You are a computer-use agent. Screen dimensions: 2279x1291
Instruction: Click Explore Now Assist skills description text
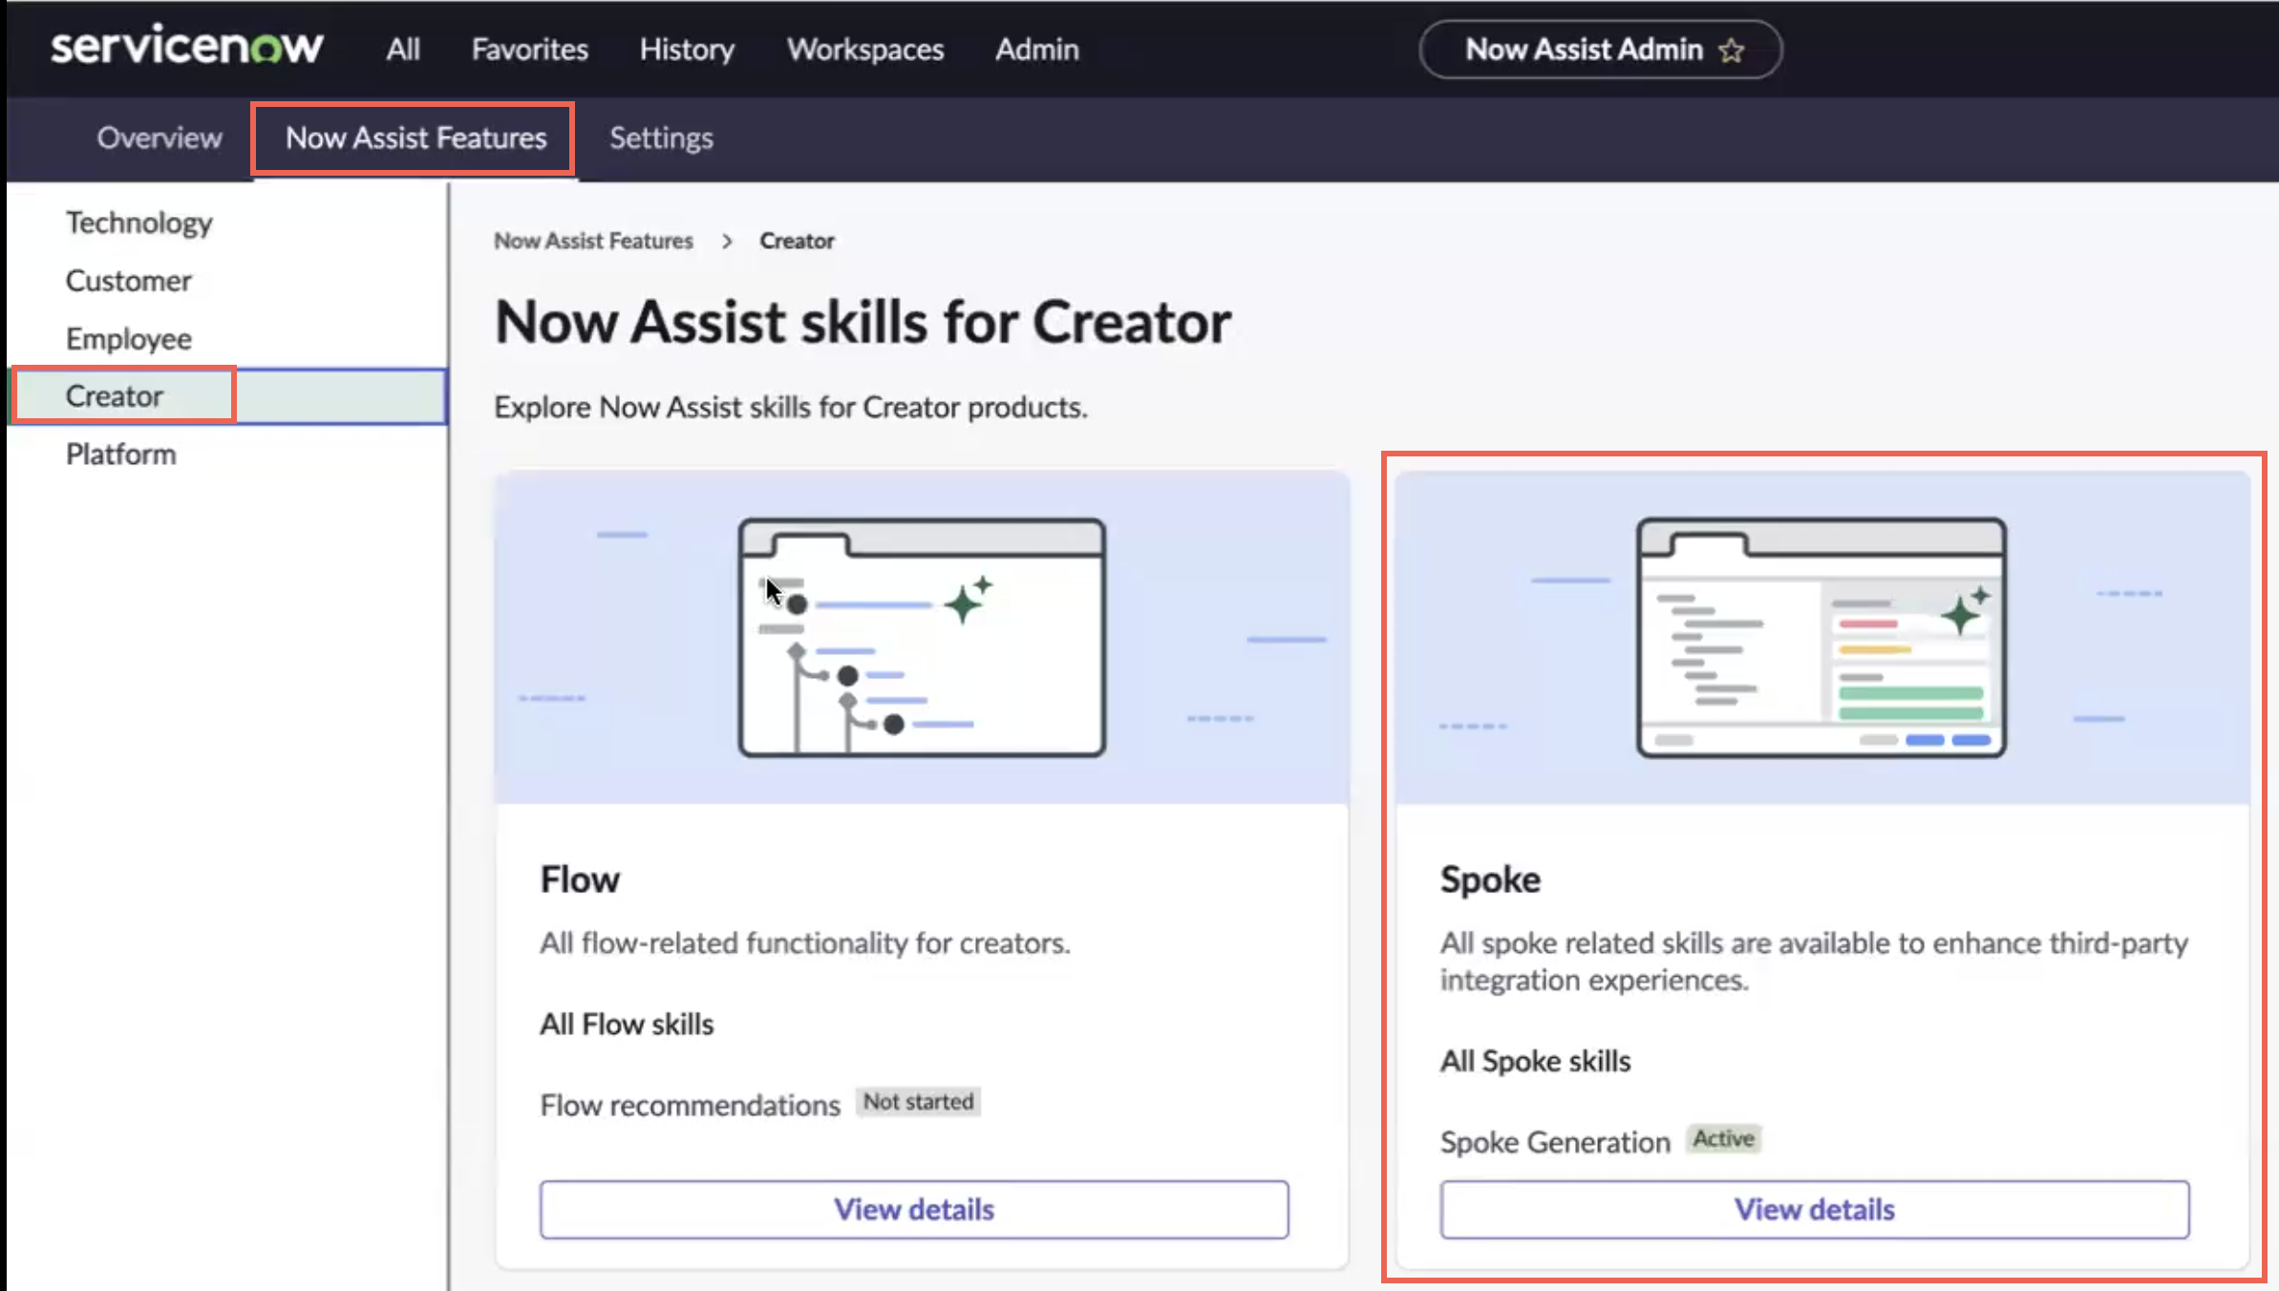click(791, 408)
